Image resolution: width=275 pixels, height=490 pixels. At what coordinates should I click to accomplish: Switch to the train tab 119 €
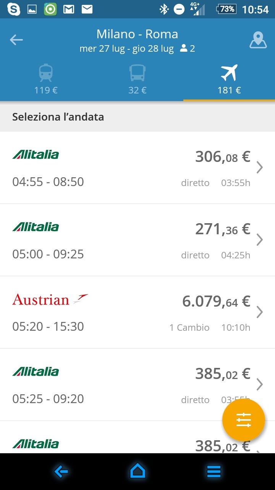coord(46,79)
